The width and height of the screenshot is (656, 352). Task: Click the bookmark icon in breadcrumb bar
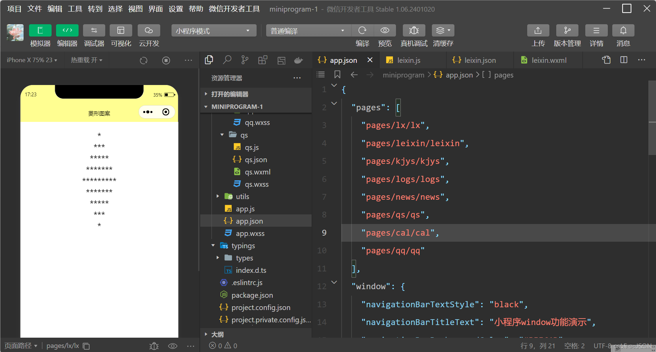click(x=337, y=74)
